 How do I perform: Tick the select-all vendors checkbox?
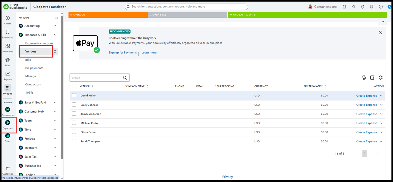(74, 86)
